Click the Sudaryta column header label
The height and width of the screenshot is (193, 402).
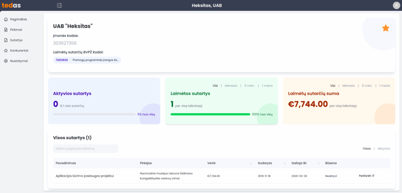click(x=265, y=163)
